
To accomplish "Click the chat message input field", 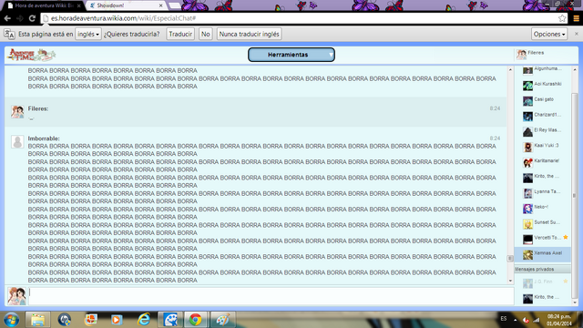I will tap(271, 296).
